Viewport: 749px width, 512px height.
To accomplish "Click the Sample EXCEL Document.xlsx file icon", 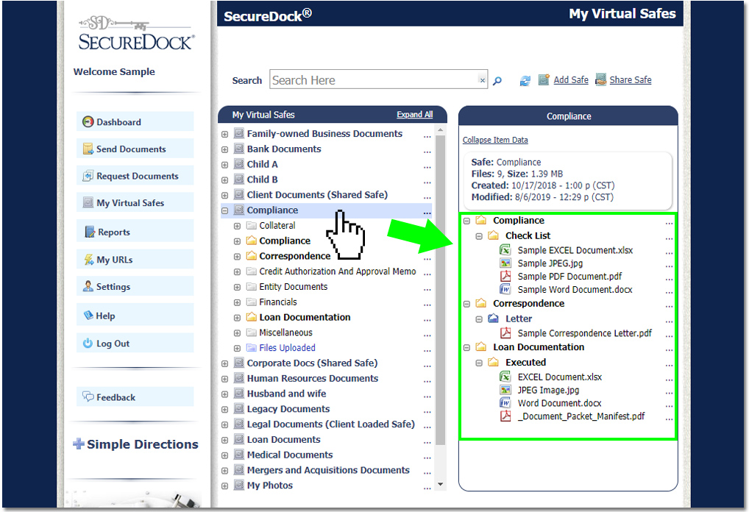I will click(x=505, y=250).
